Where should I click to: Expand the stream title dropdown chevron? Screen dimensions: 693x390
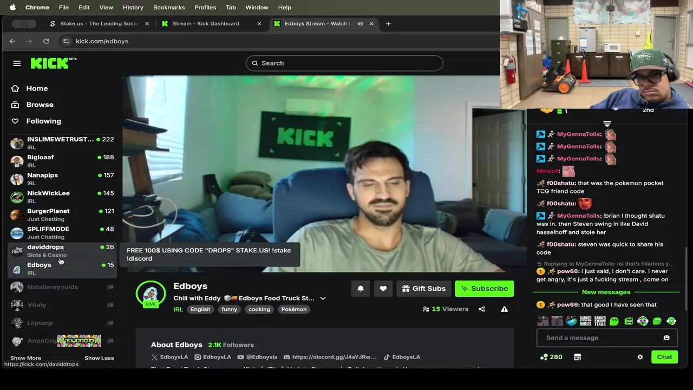pos(323,298)
